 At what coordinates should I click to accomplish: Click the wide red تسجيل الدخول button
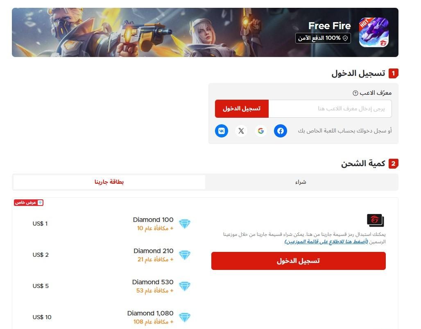click(x=298, y=261)
